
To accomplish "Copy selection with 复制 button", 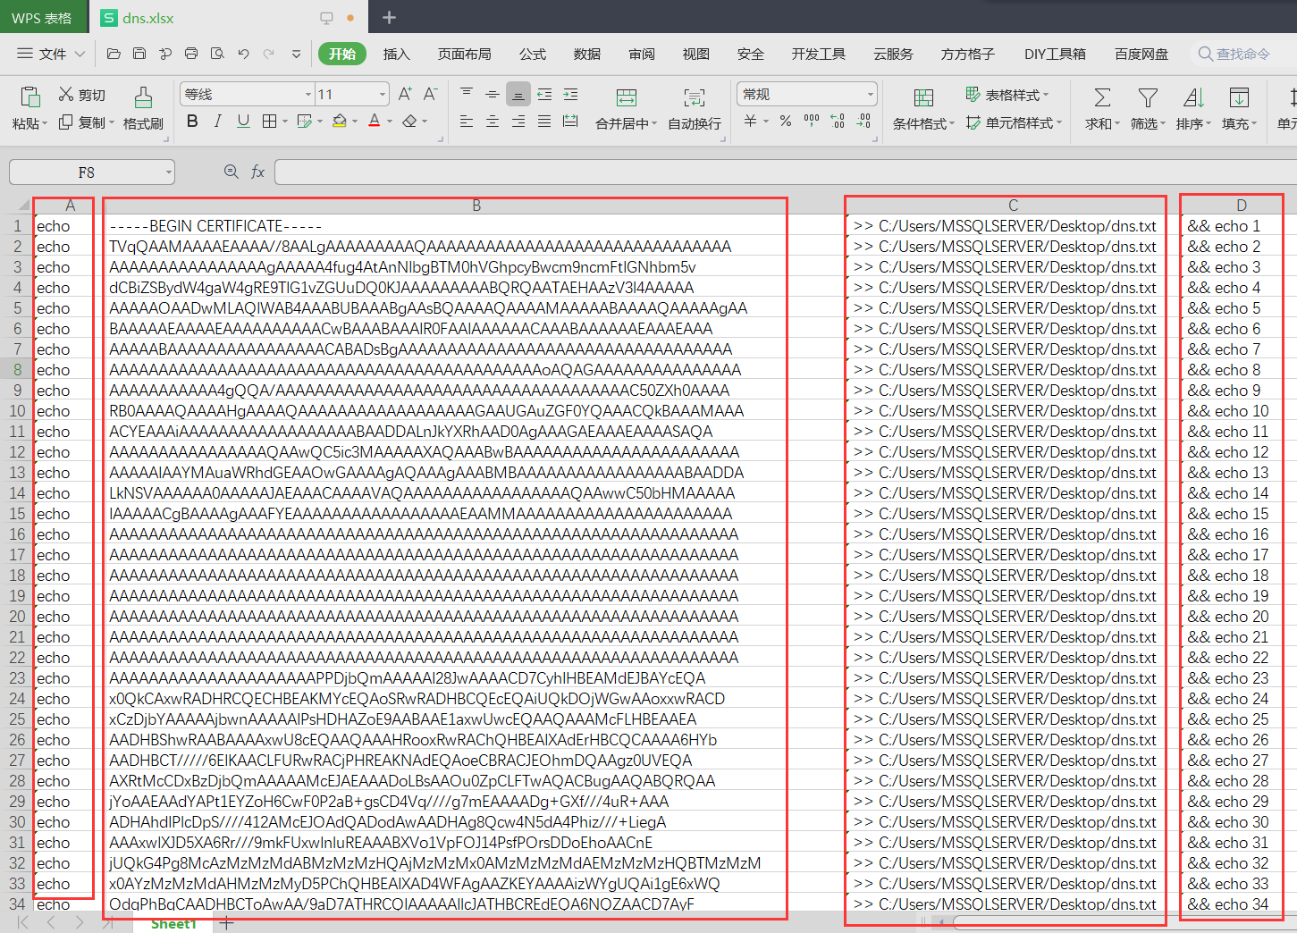I will 82,122.
